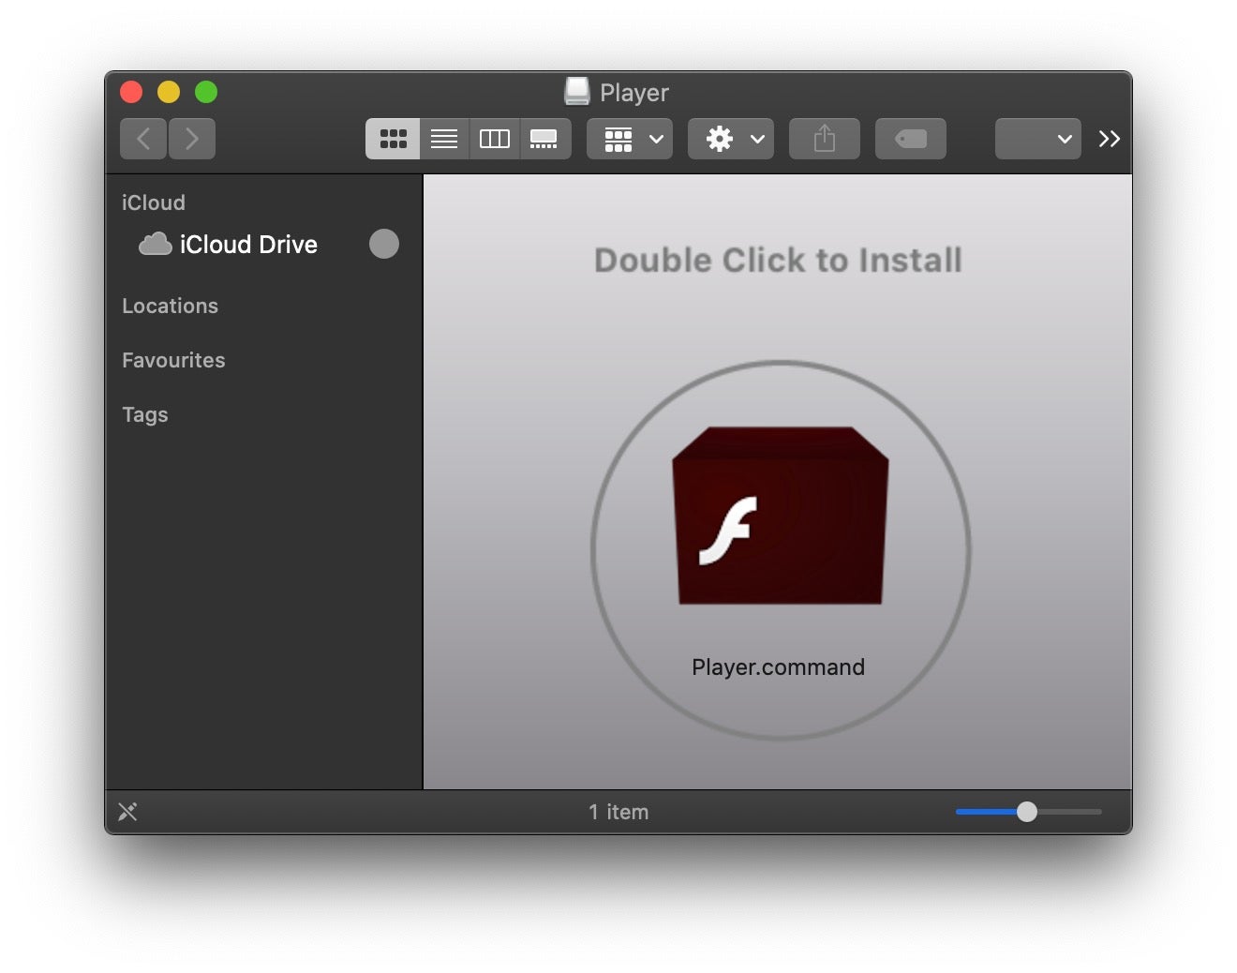This screenshot has width=1237, height=973.
Task: Click the icon size slider
Action: click(1027, 812)
